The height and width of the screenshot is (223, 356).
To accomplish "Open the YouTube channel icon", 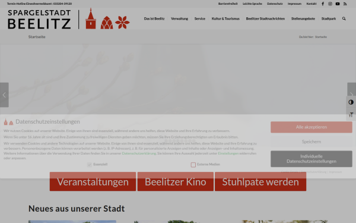I will (338, 4).
